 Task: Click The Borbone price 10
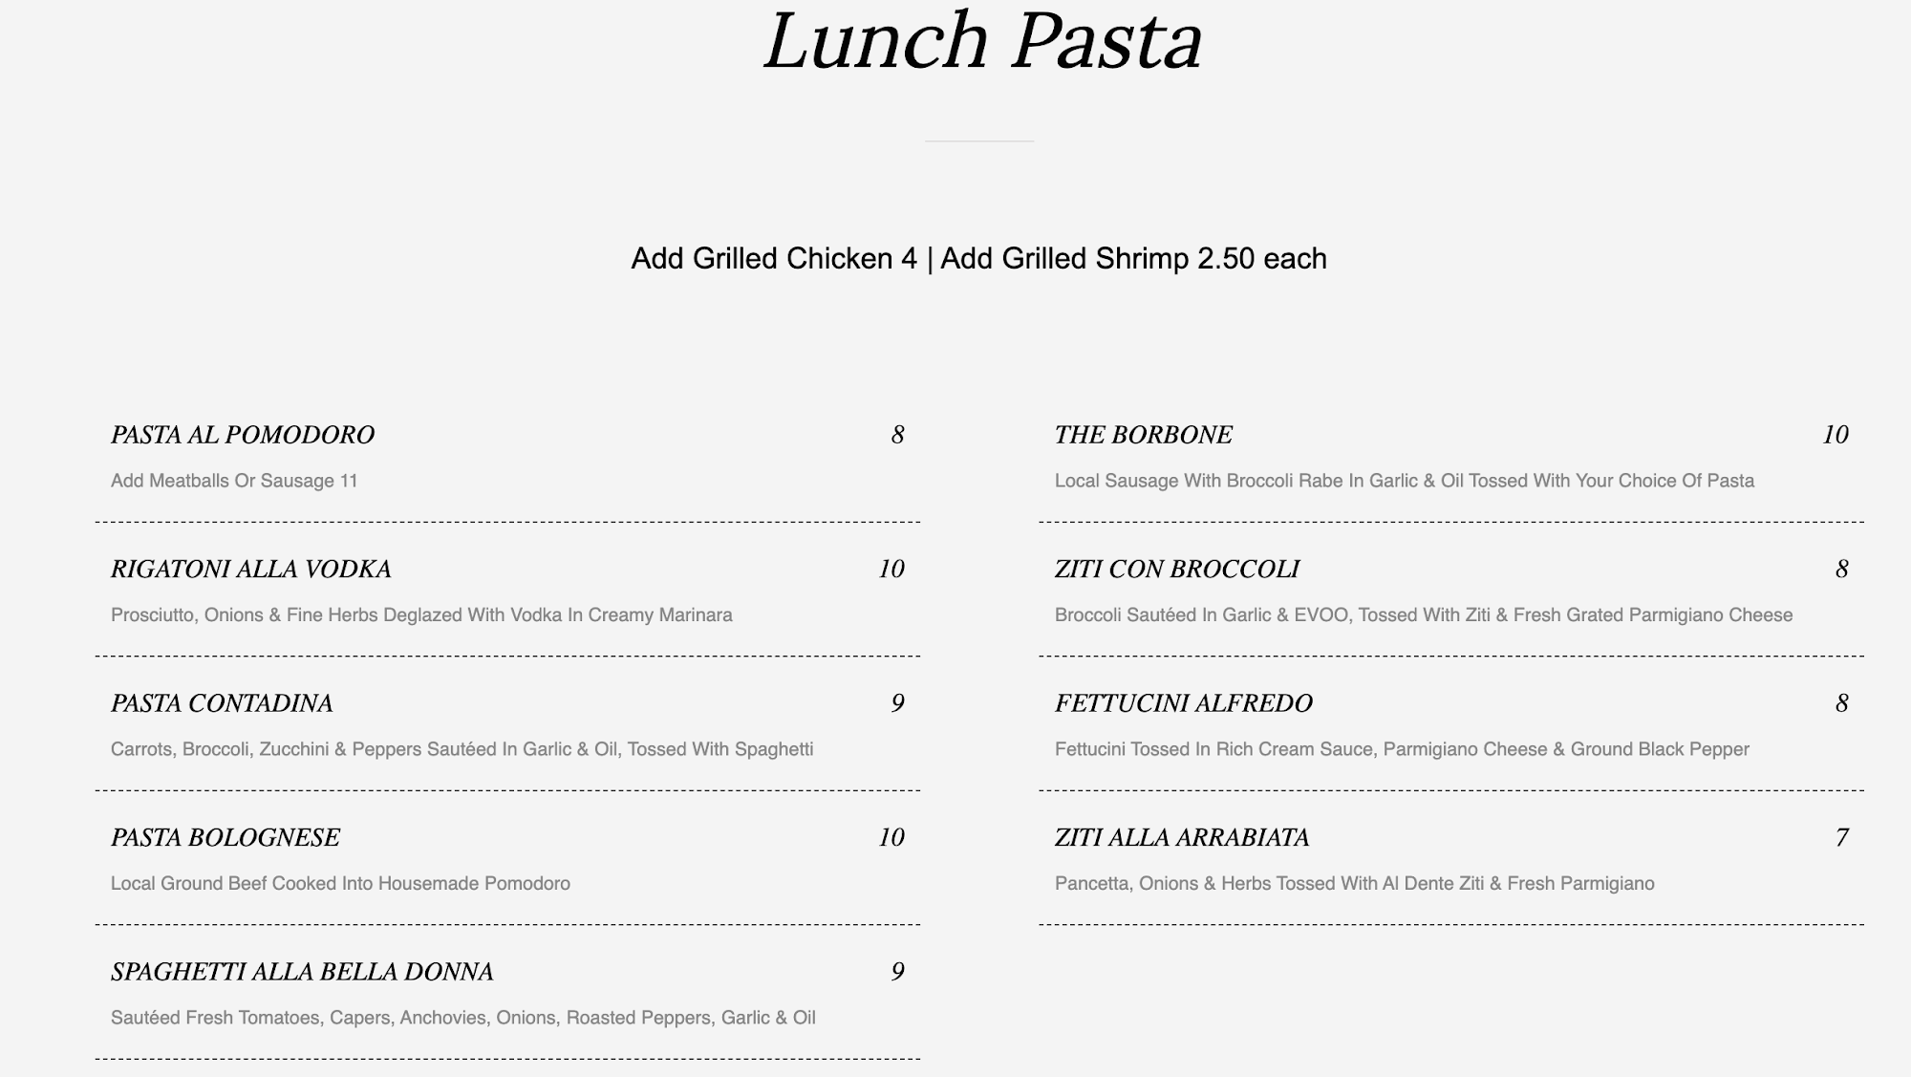1835,436
